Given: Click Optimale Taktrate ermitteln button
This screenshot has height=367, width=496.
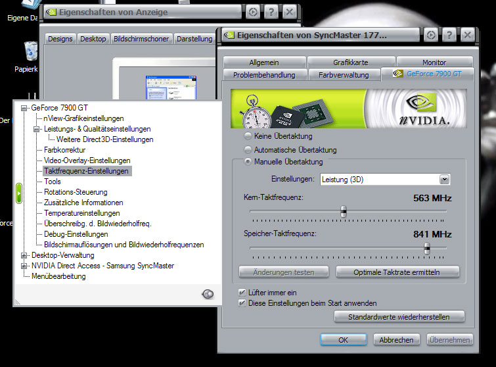Looking at the screenshot, I should (397, 272).
